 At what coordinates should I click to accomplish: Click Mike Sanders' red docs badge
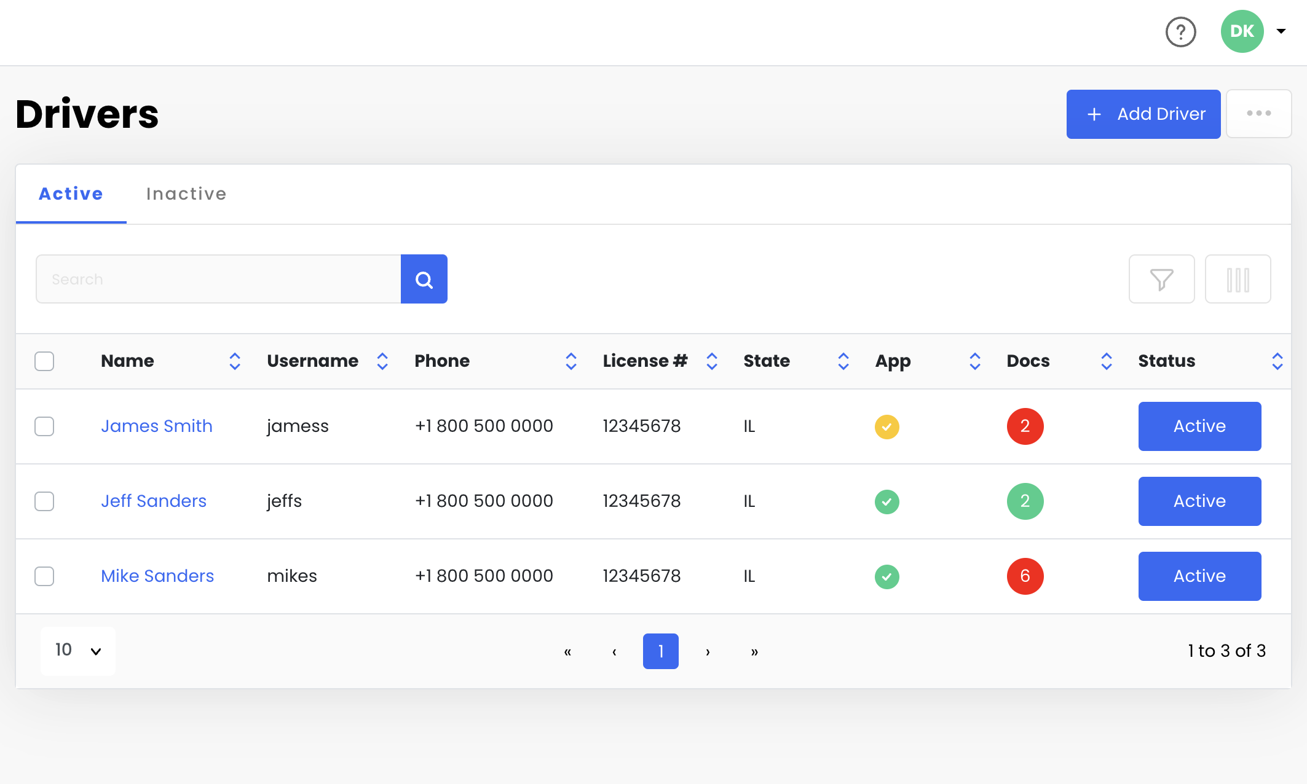[1025, 576]
